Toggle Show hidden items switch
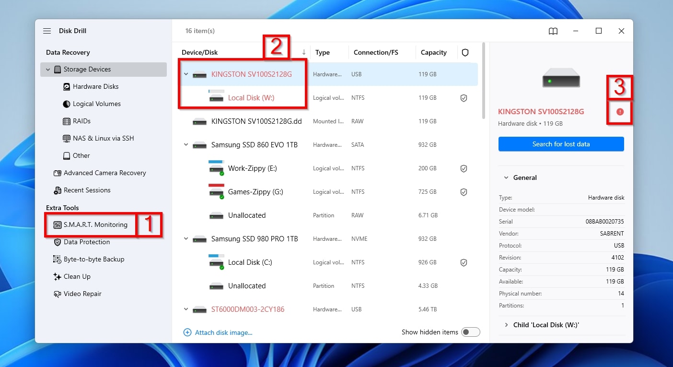The width and height of the screenshot is (673, 367). (470, 332)
